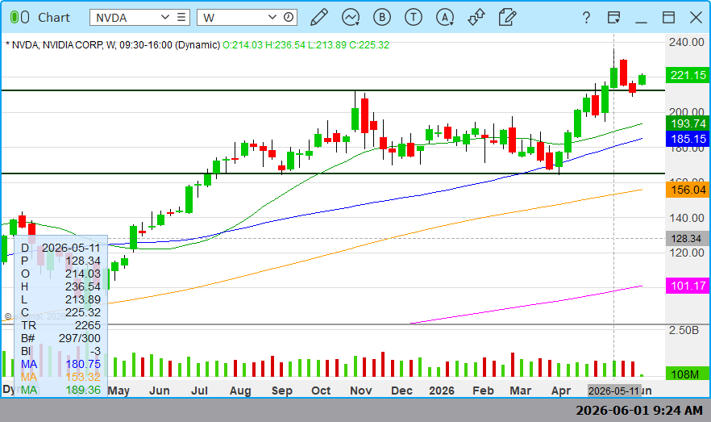The width and height of the screenshot is (711, 422).
Task: Click the 2026-05-11 date marker on time axis
Action: (613, 391)
